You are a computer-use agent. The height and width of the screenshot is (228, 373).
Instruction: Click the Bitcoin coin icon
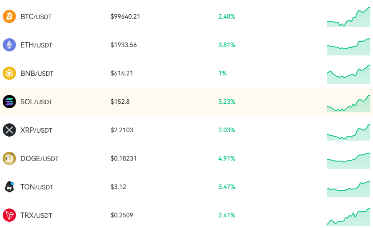tap(9, 16)
